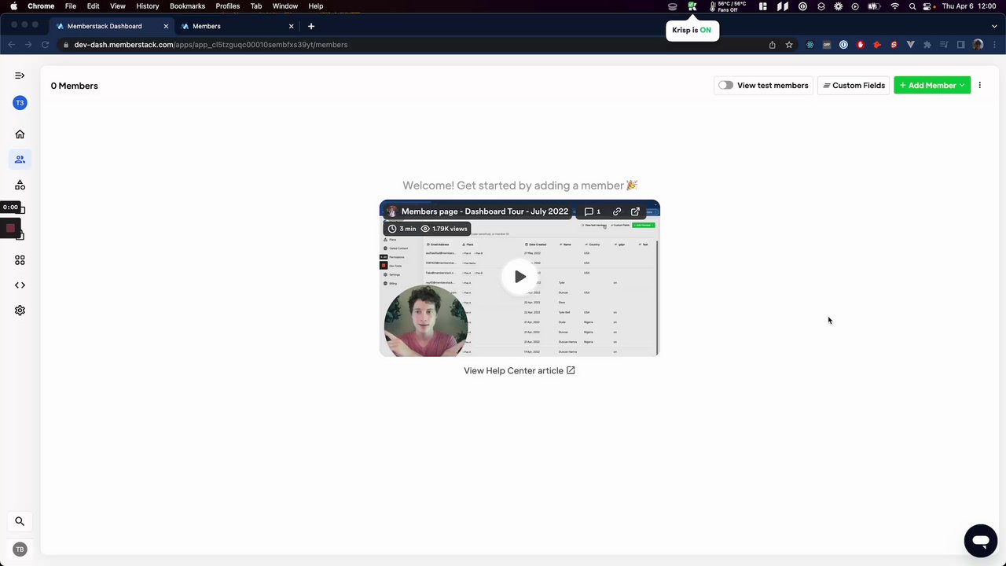Bookmark this page star icon

point(789,45)
